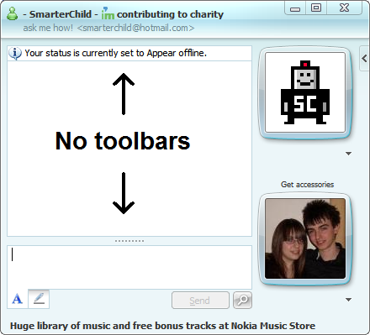This screenshot has width=370, height=335.
Task: Click the dotted pane splitter handle
Action: click(x=129, y=241)
